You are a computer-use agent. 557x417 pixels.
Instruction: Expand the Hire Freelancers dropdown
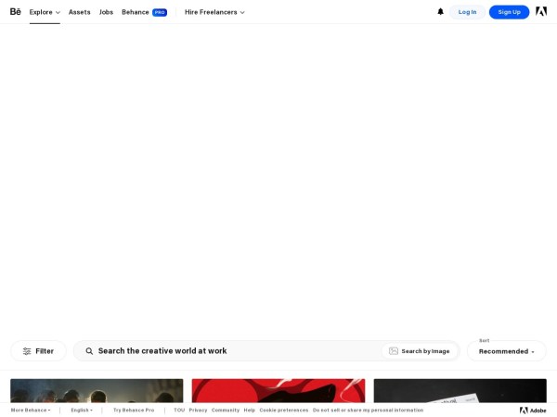[214, 12]
